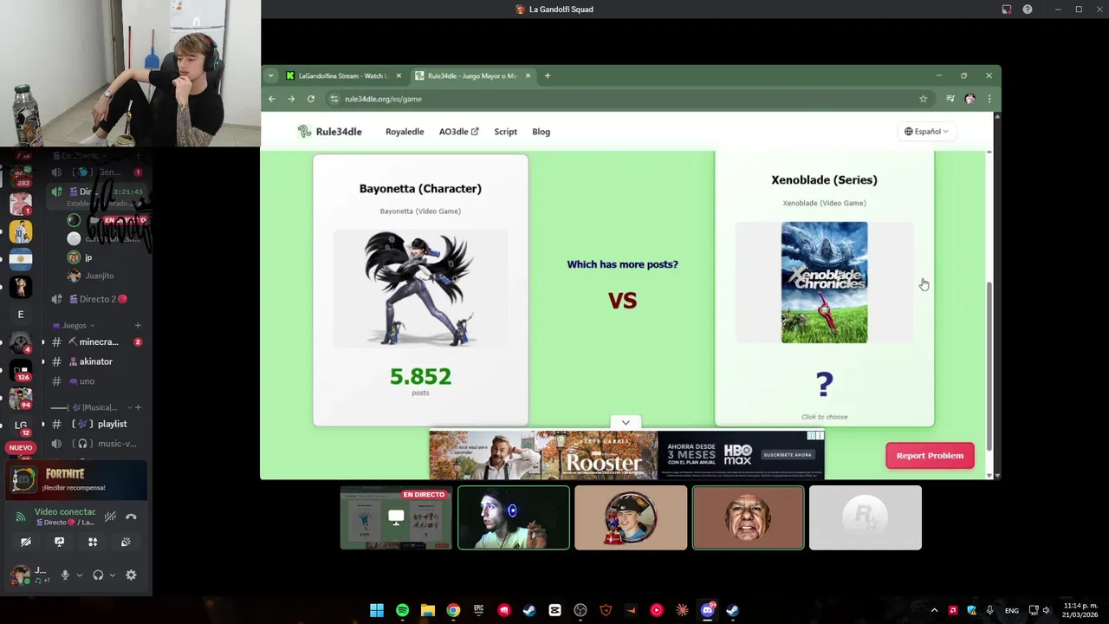Open the Chrome profile avatar

coord(970,99)
